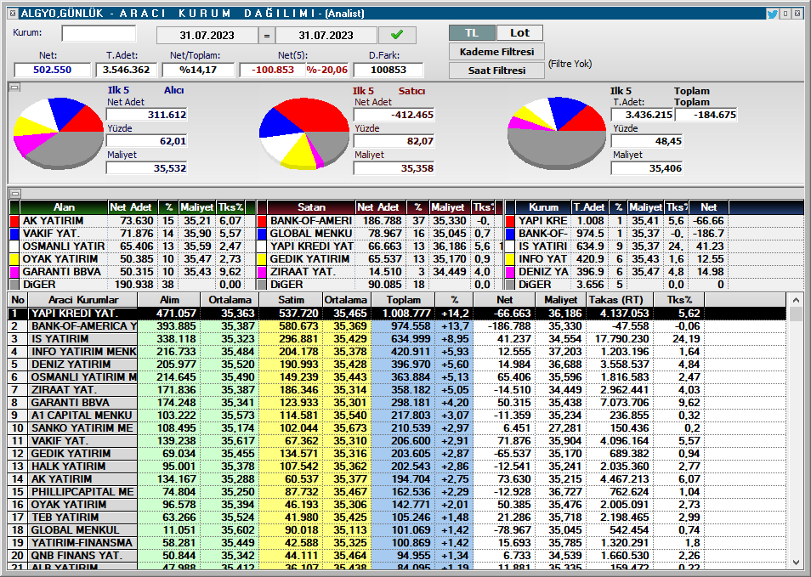This screenshot has height=577, width=811.
Task: Sort main table by Toplam column
Action: (404, 300)
